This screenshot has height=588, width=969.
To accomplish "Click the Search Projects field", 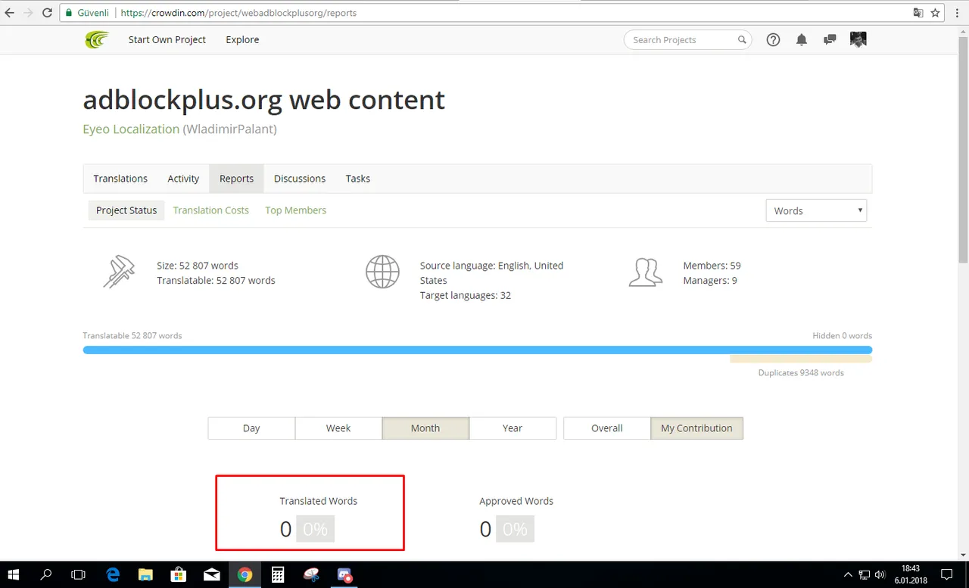I will (687, 40).
